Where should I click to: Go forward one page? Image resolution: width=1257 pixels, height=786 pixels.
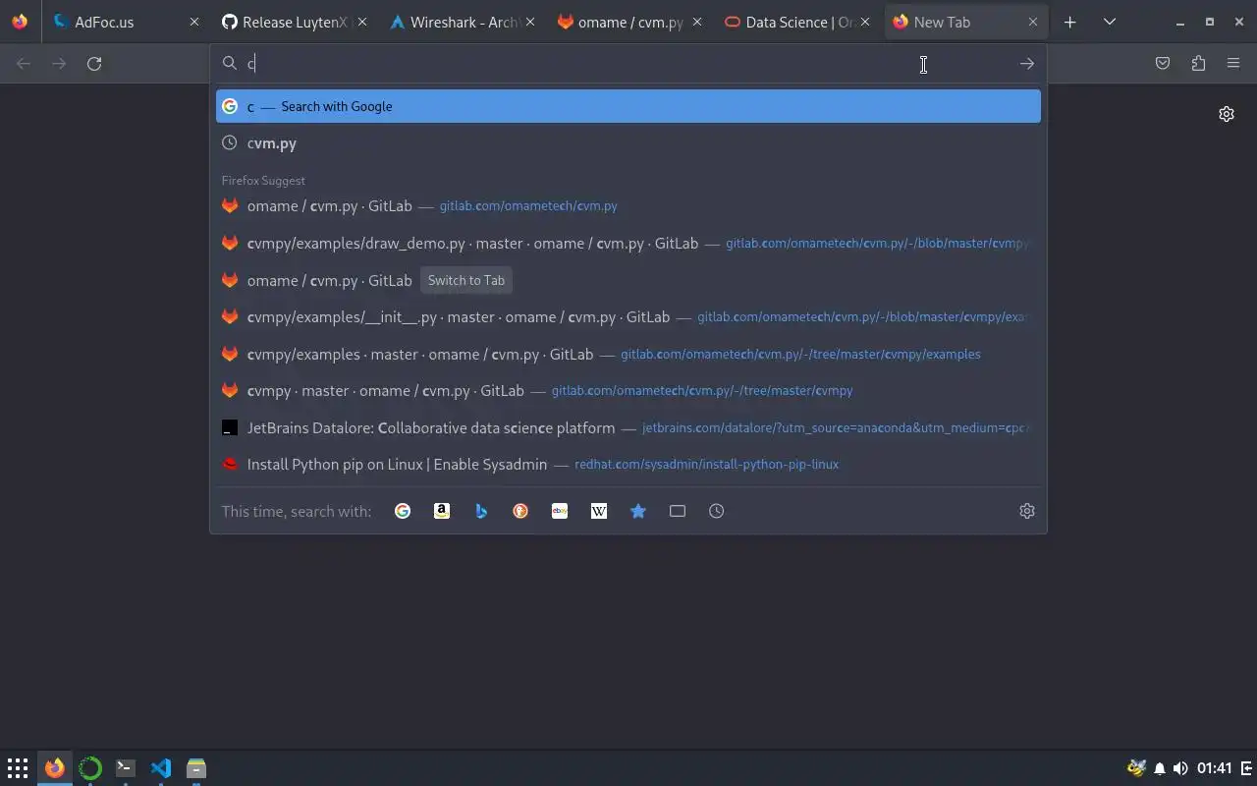(59, 64)
